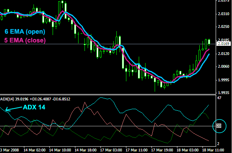This screenshot has height=153, width=232.
Task: Click the 2.0169 current price label
Action: point(224,44)
